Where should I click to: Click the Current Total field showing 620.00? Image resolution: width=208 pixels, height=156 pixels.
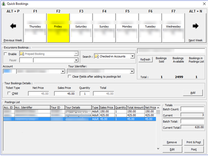pos(192,127)
